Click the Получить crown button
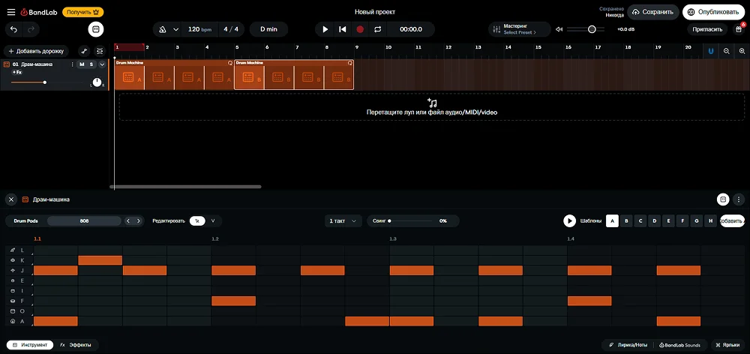The image size is (750, 354). [82, 12]
